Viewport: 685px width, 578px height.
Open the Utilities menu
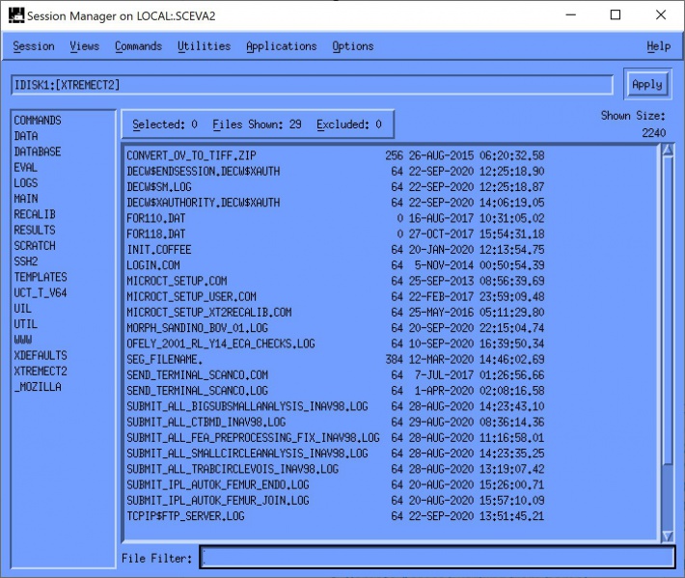click(x=204, y=46)
